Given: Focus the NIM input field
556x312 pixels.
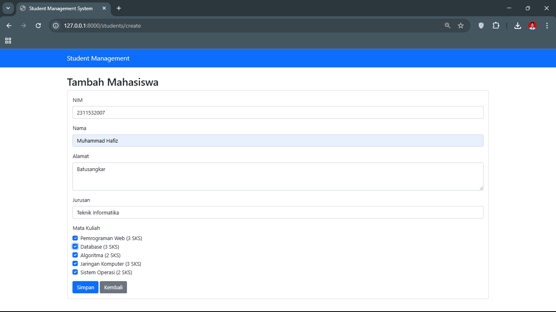Looking at the screenshot, I should pos(278,113).
